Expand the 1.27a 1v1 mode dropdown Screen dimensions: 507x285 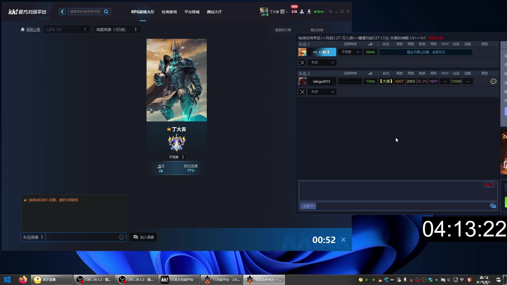click(66, 29)
